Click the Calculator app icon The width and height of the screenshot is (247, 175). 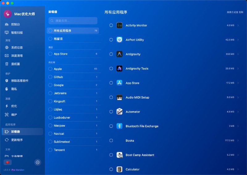(119, 169)
